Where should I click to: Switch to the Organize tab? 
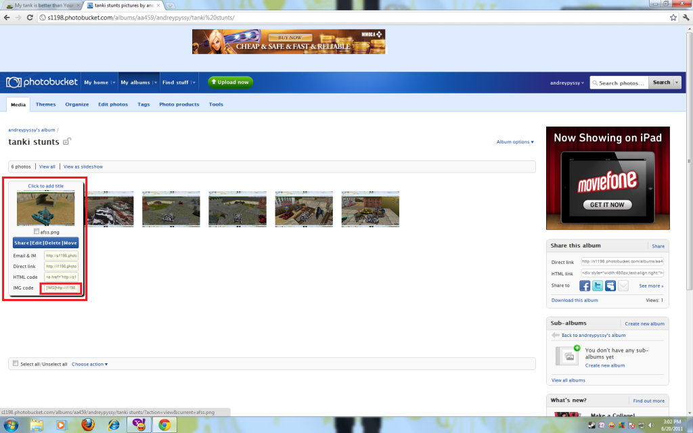tap(76, 104)
